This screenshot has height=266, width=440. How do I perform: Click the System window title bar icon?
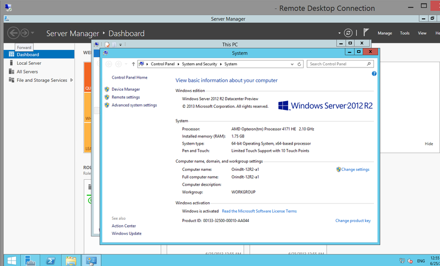point(106,53)
